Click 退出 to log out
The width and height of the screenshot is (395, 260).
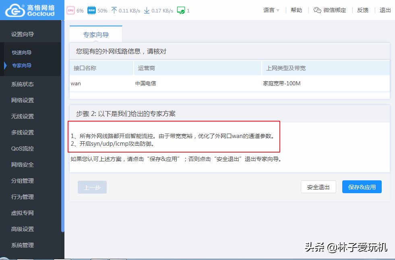(385, 10)
